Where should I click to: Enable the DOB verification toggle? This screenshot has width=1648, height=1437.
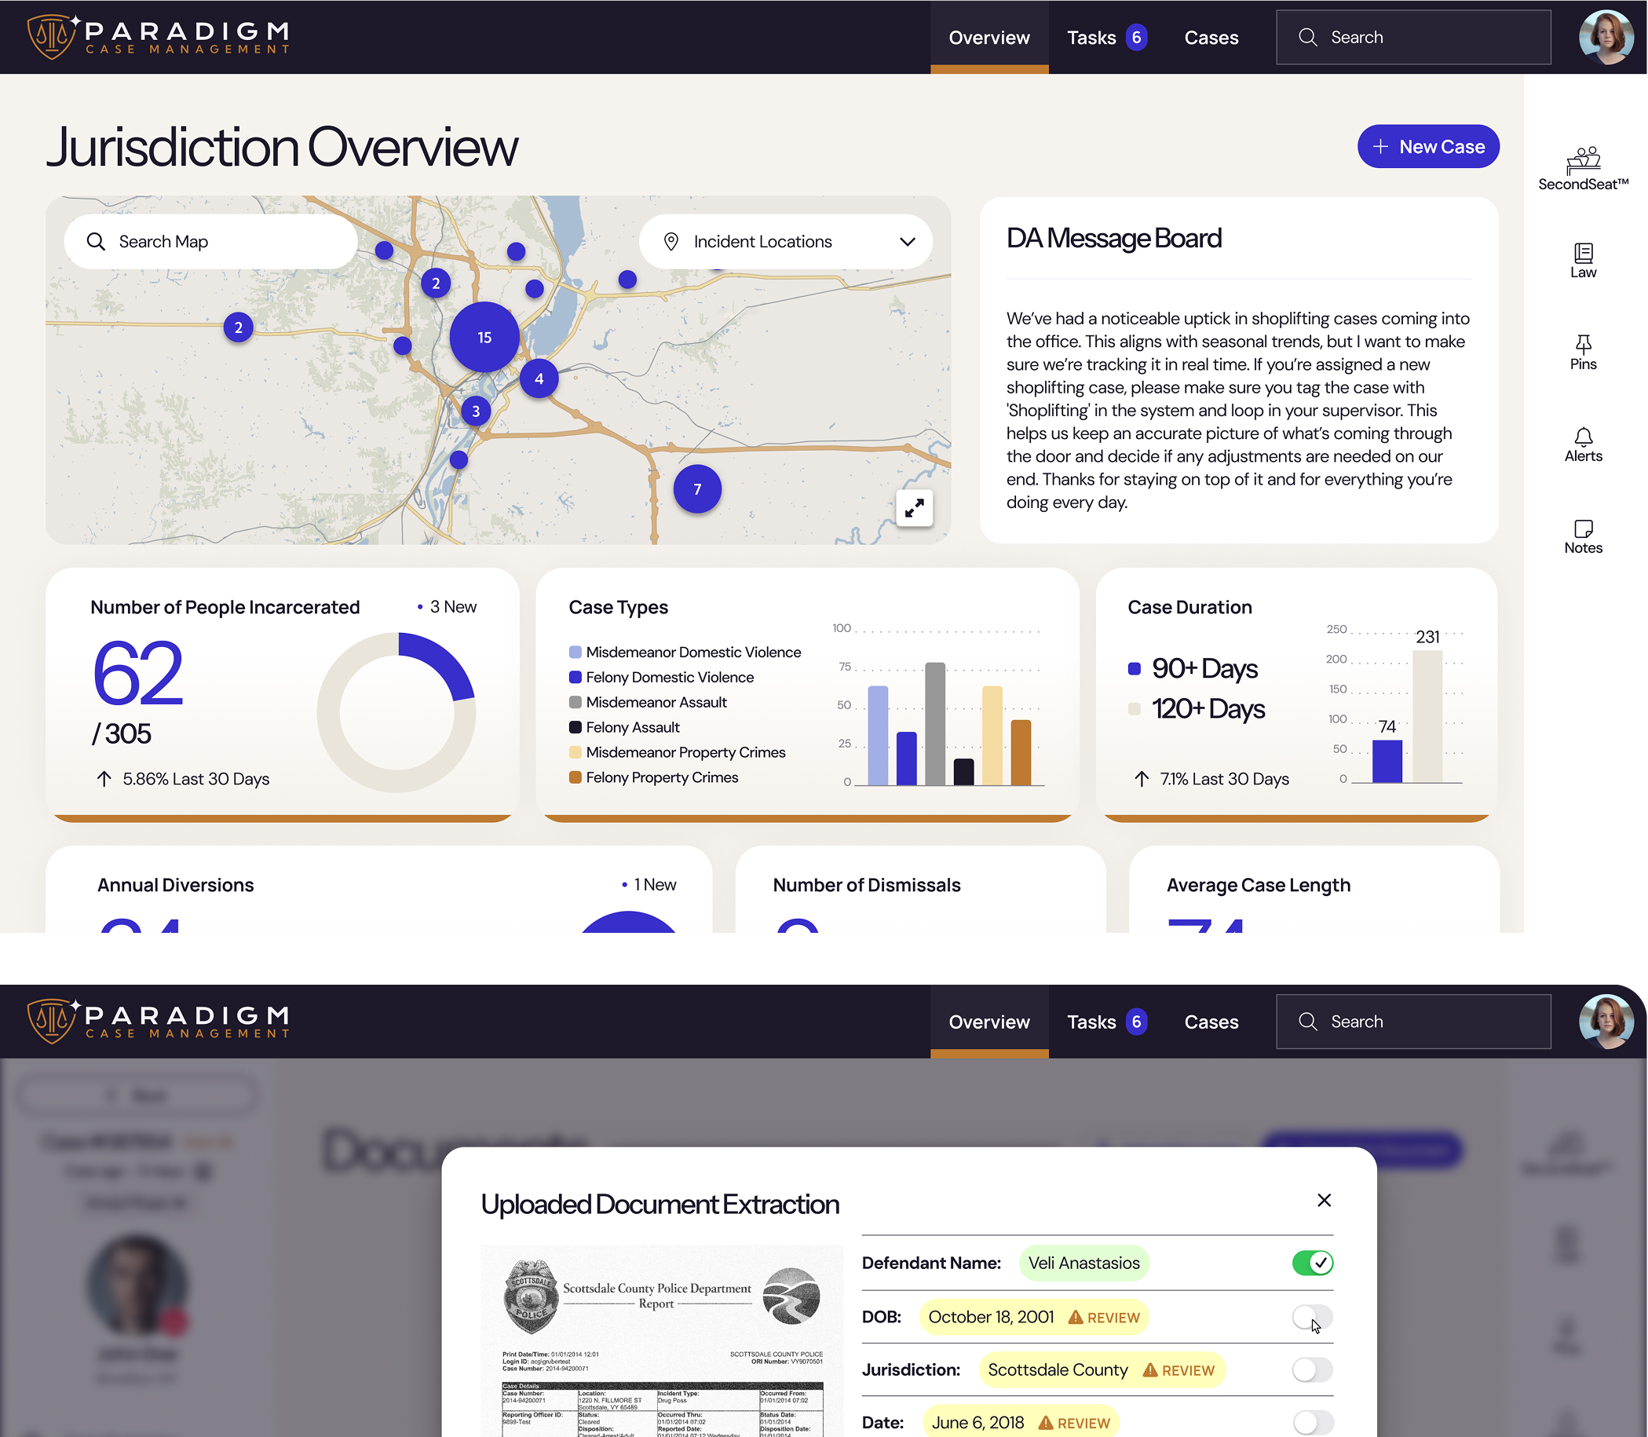[1313, 1316]
